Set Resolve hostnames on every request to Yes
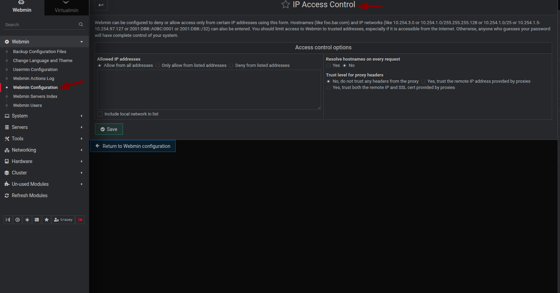This screenshot has height=293, width=560. click(x=328, y=65)
